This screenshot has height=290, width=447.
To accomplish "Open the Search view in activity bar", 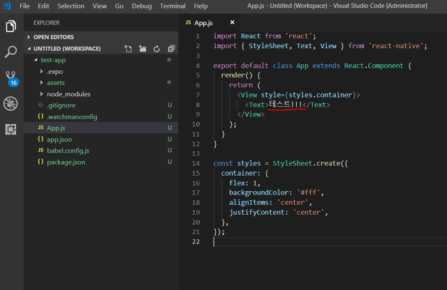I will tap(11, 52).
